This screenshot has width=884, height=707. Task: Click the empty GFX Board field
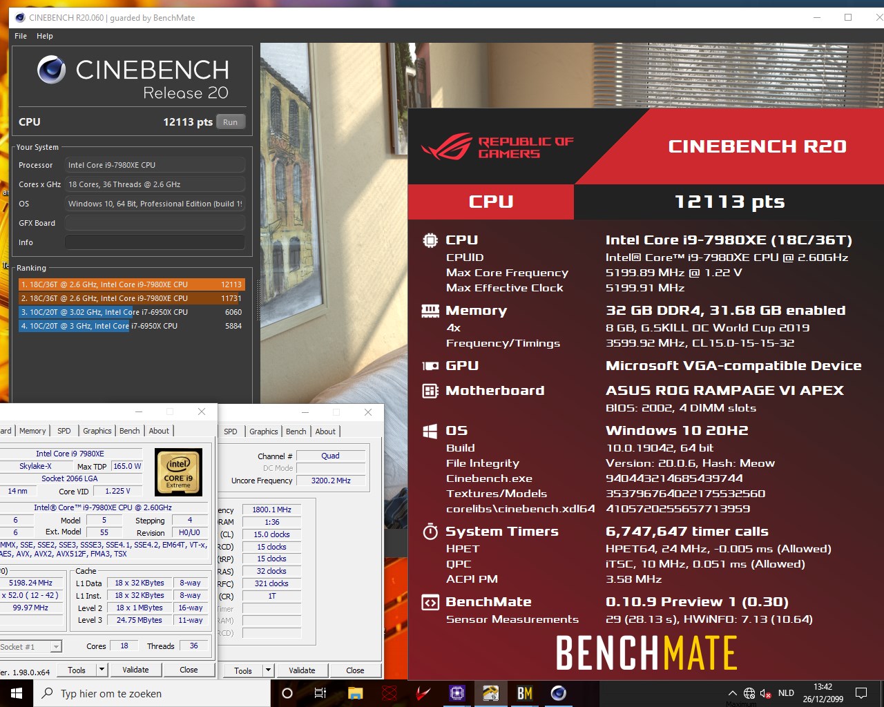coord(155,223)
